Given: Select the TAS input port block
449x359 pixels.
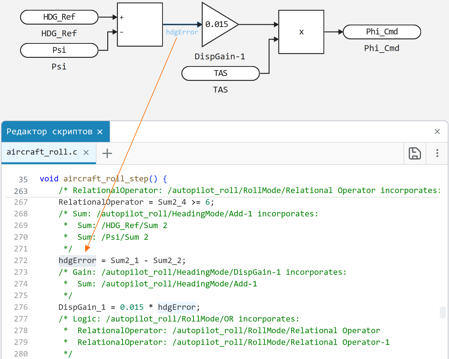Looking at the screenshot, I should point(221,73).
